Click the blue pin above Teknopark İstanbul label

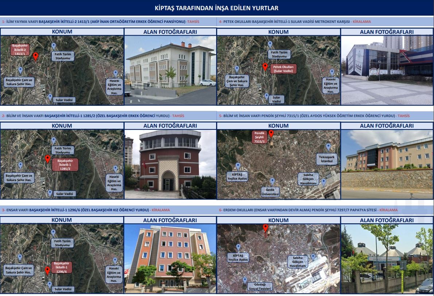pyautogui.click(x=328, y=147)
